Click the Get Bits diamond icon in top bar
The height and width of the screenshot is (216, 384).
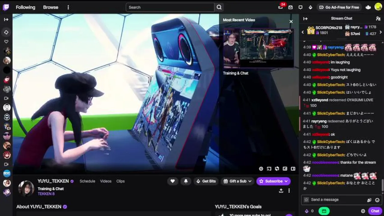(310, 7)
